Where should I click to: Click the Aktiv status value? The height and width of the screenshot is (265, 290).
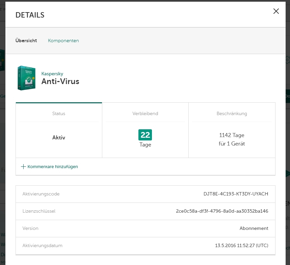59,138
